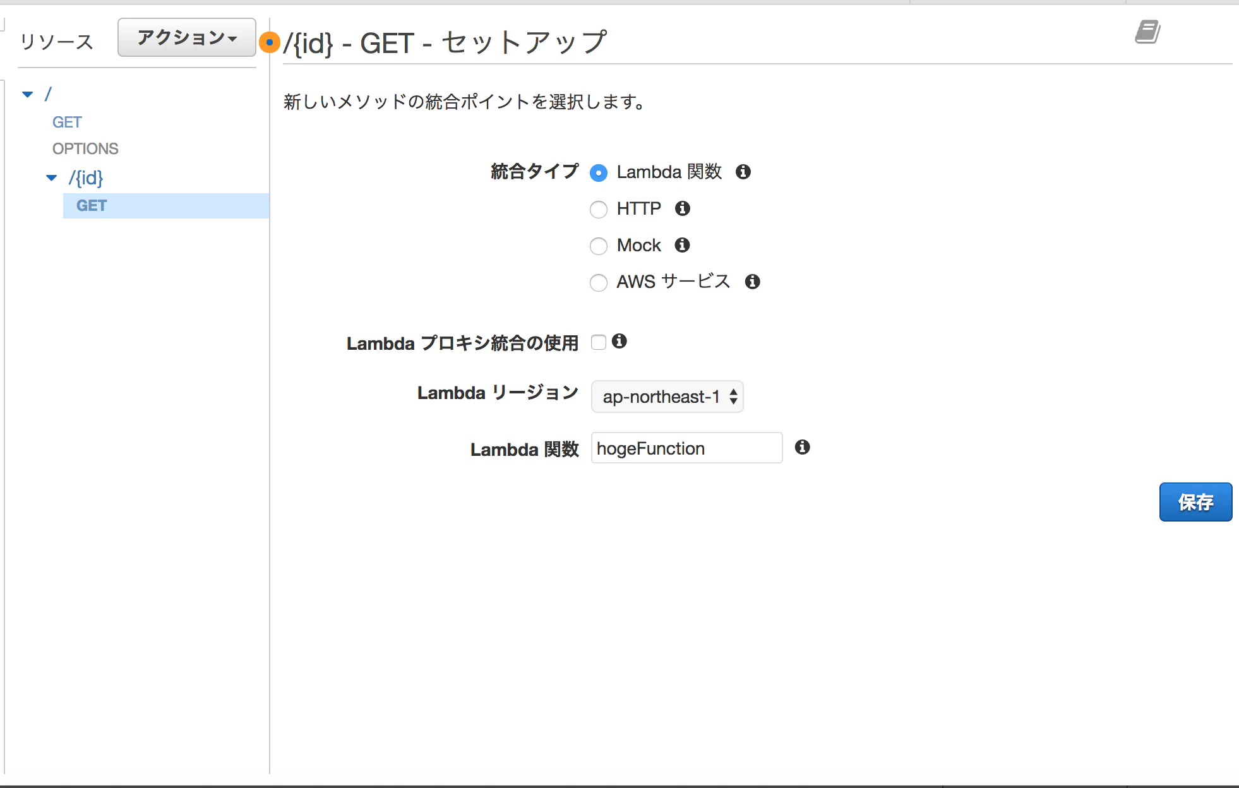Click the /{id} - GET - セットアップ title
1239x788 pixels.
pyautogui.click(x=445, y=43)
